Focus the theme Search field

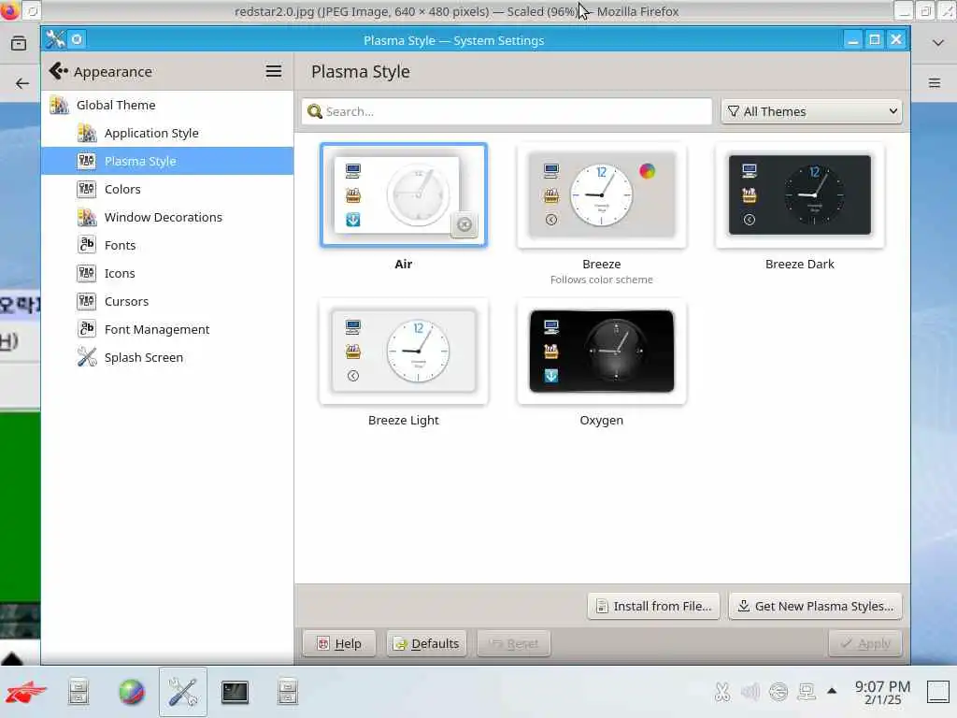(x=507, y=112)
